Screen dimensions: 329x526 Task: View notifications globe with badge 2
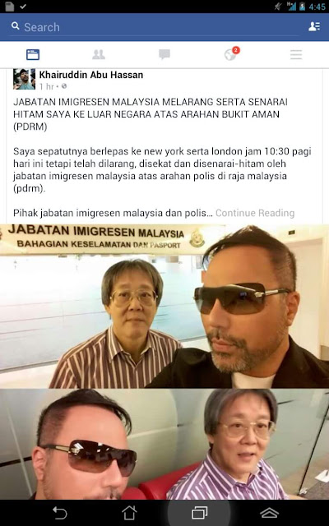point(231,54)
